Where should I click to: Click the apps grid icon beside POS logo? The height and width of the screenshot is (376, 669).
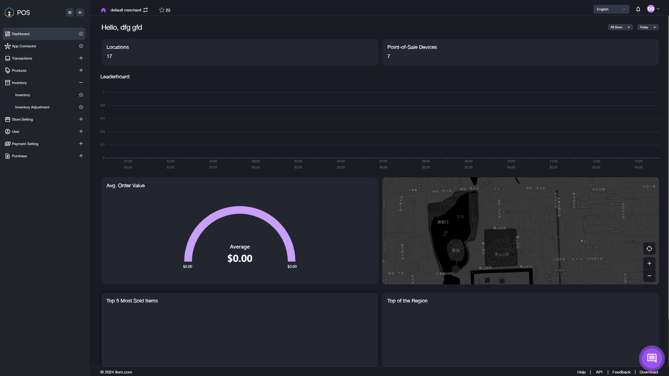pyautogui.click(x=69, y=12)
